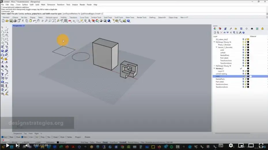Toggle the Mid object snap checkbox
This screenshot has height=150, width=268.
click(x=22, y=137)
